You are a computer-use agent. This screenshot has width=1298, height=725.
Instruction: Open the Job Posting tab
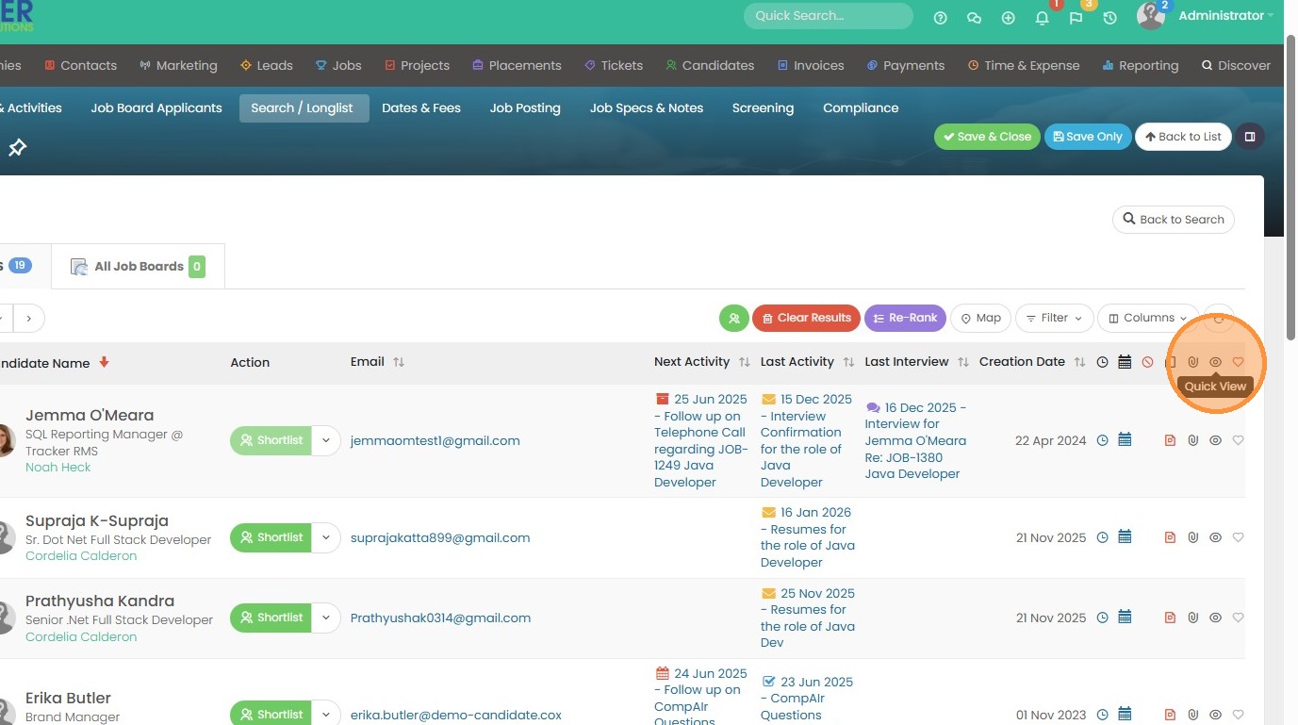[525, 108]
